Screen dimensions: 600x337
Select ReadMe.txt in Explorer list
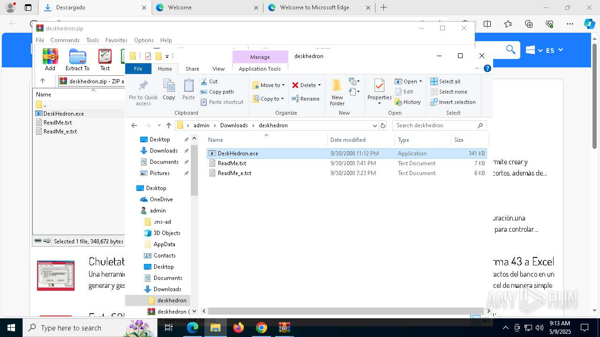coord(347,163)
